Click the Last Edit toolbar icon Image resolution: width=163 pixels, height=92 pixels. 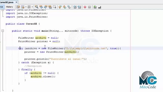pos(18,7)
